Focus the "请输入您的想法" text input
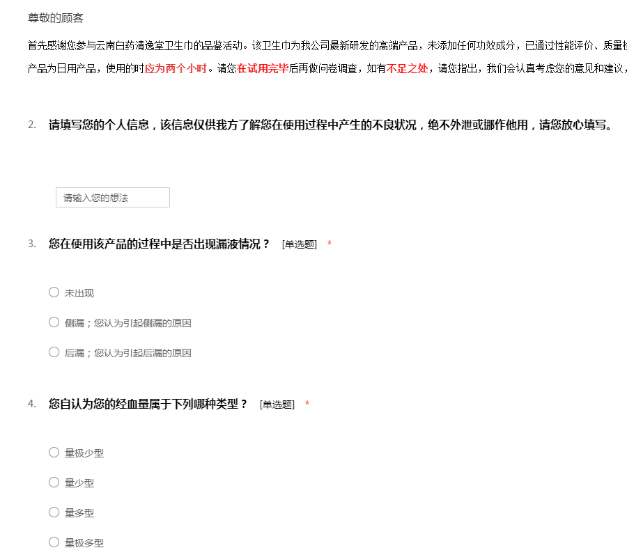This screenshot has height=557, width=627. pyautogui.click(x=112, y=198)
